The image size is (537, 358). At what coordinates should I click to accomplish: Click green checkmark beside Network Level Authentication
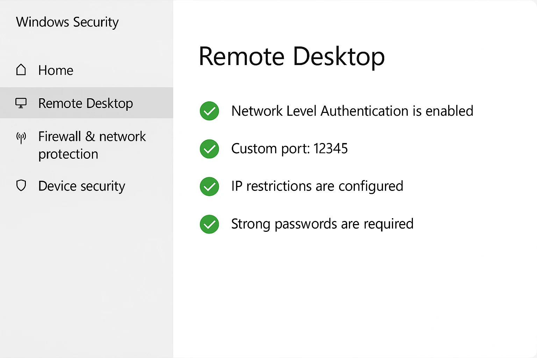(209, 111)
